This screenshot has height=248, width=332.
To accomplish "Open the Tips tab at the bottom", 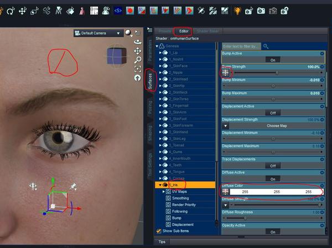I will (162, 242).
